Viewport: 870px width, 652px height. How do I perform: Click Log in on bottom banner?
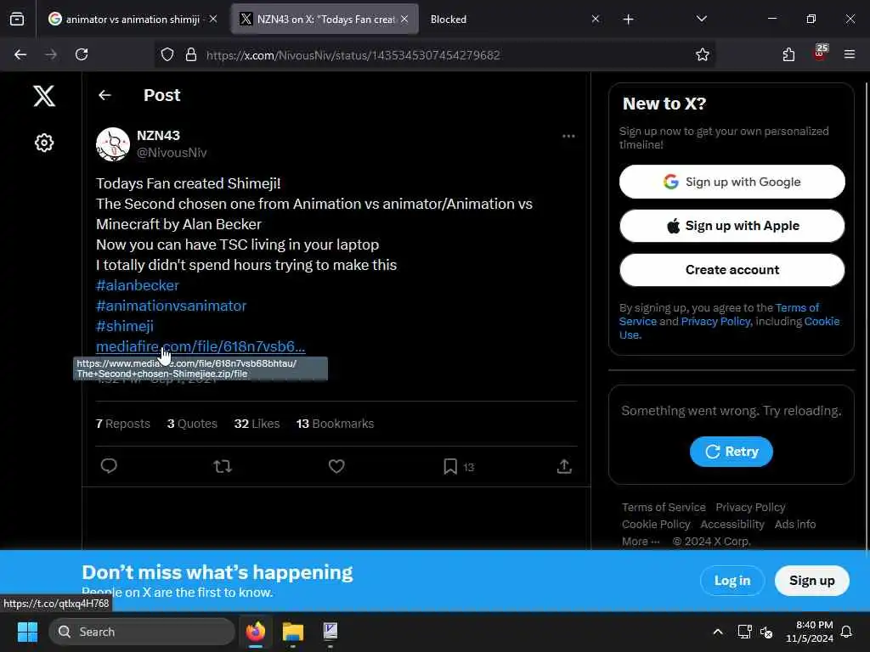tap(732, 581)
